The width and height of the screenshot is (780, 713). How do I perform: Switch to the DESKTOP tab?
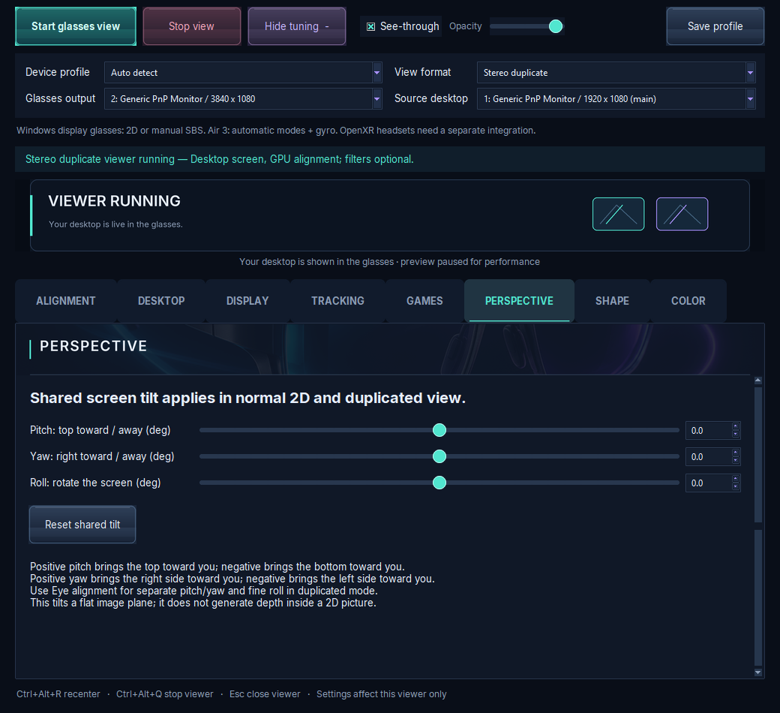pos(161,301)
